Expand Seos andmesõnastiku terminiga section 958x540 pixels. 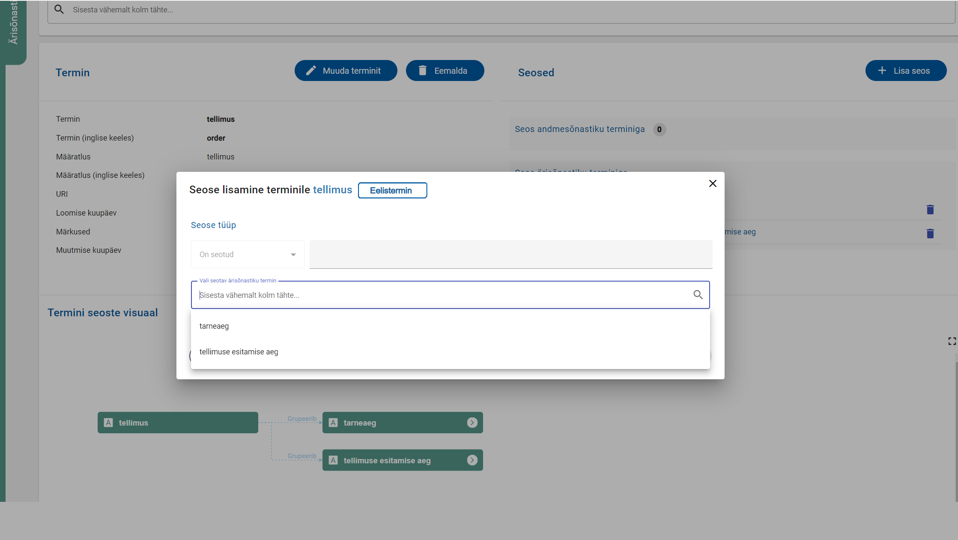point(579,129)
